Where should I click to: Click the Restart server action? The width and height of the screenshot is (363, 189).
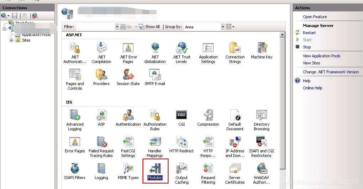[309, 33]
